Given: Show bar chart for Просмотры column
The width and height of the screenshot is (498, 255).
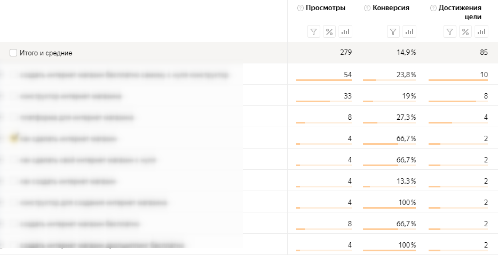Looking at the screenshot, I should 345,32.
